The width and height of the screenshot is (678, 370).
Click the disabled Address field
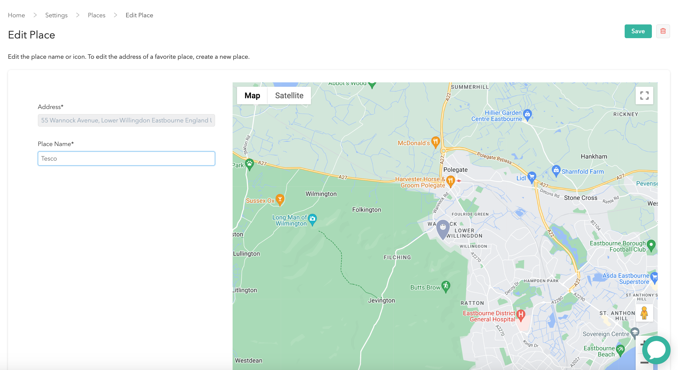[x=126, y=120]
